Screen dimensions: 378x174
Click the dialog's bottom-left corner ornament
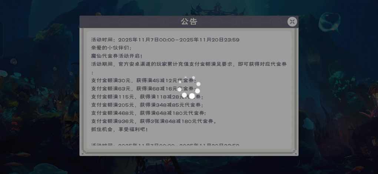click(x=84, y=152)
